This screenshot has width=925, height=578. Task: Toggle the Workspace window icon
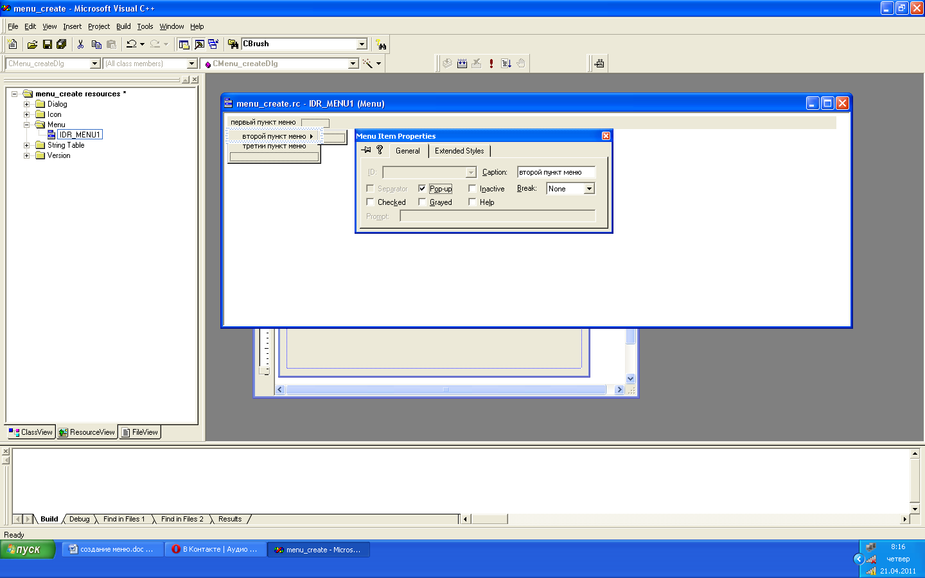click(x=184, y=44)
